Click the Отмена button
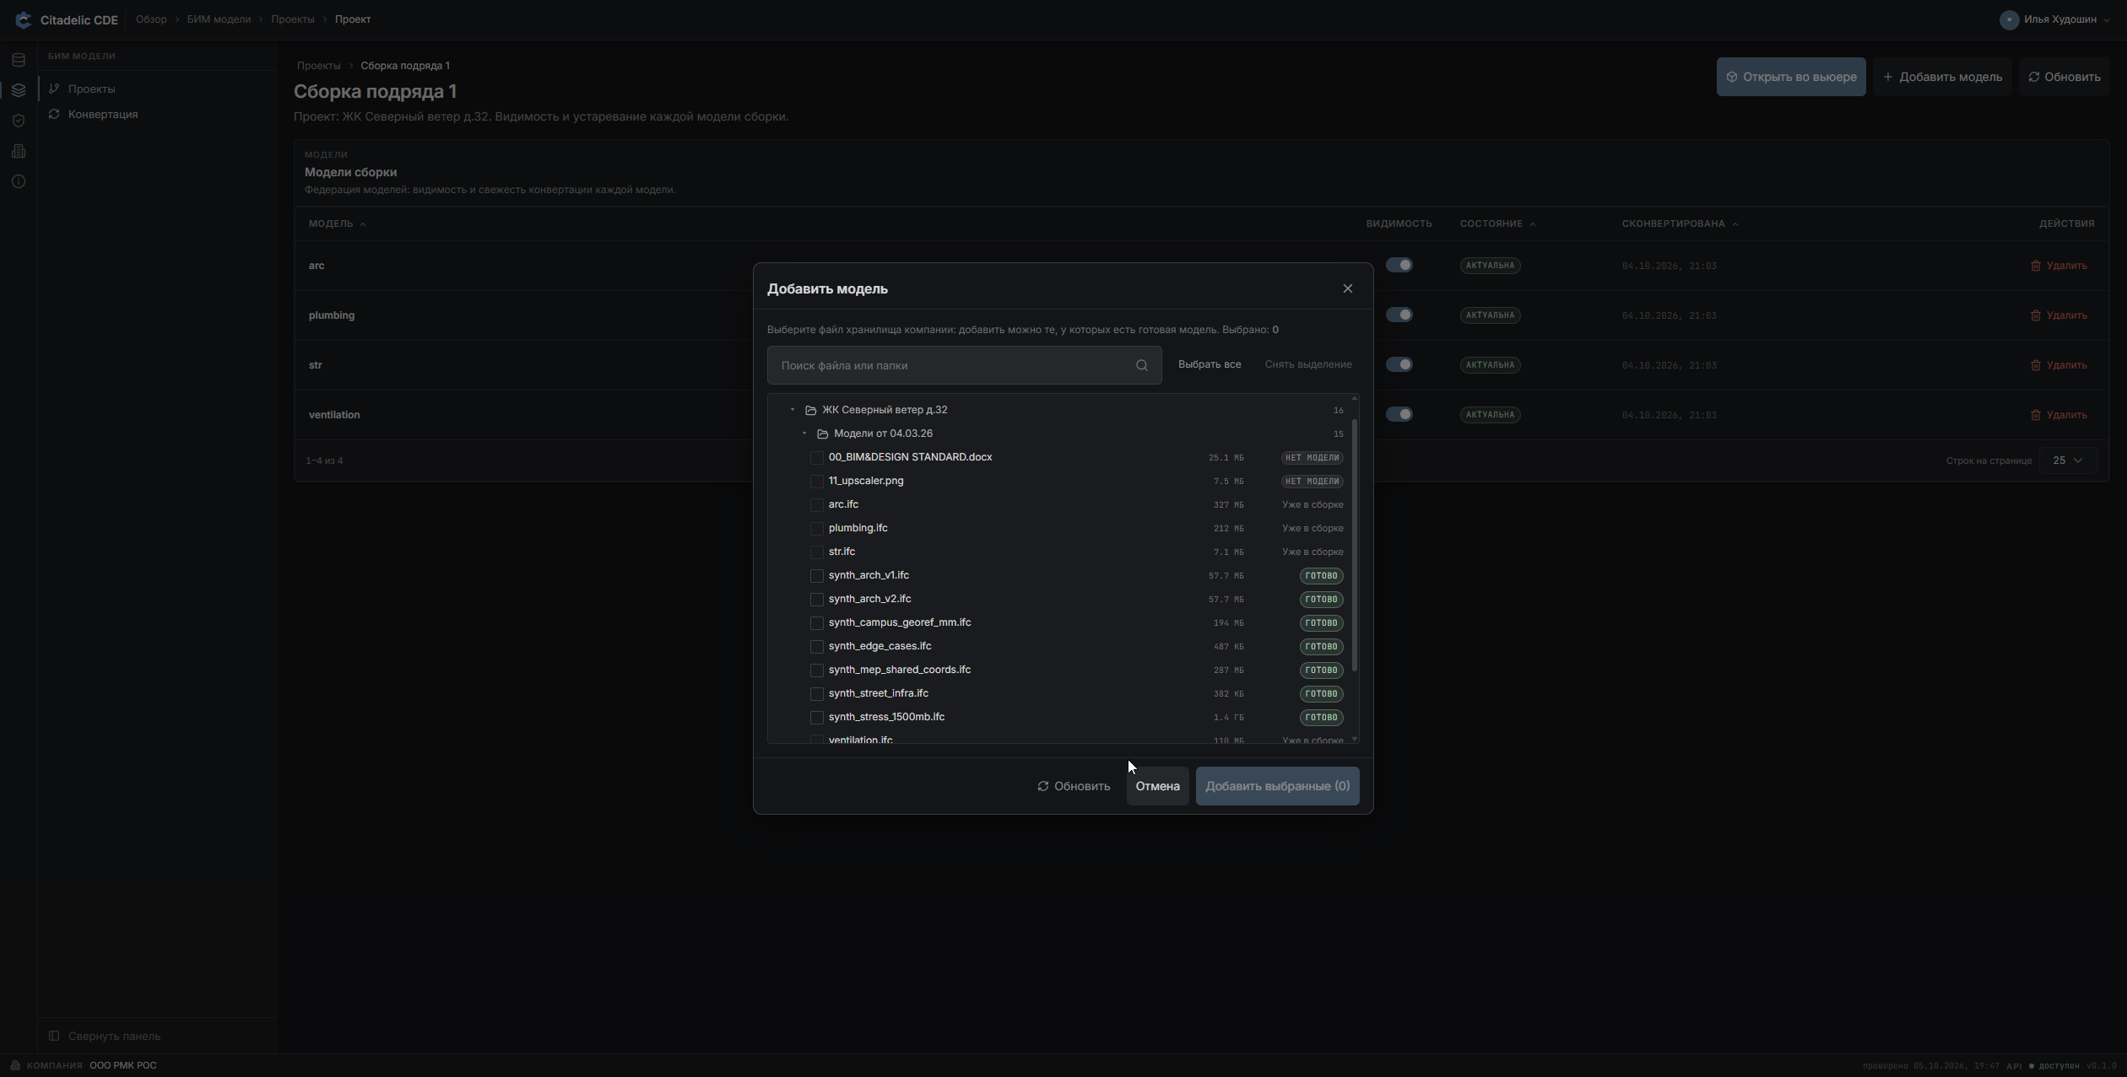The image size is (2127, 1077). [x=1157, y=786]
